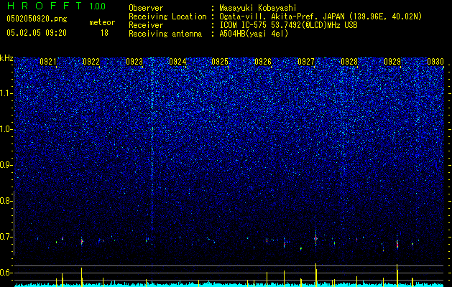Click the kHz axis unit label

pos(6,58)
